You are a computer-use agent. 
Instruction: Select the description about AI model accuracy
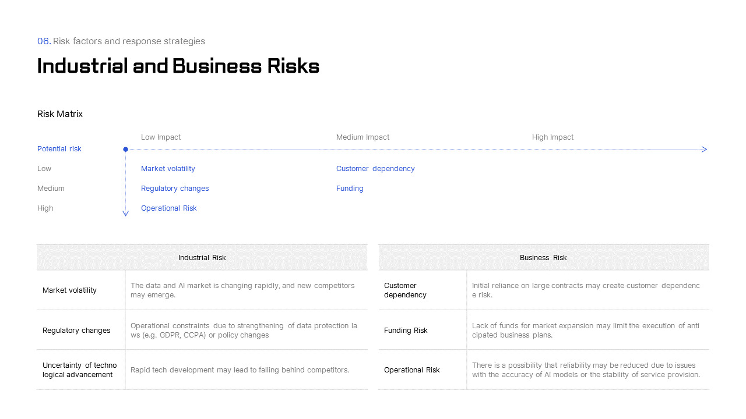[586, 370]
